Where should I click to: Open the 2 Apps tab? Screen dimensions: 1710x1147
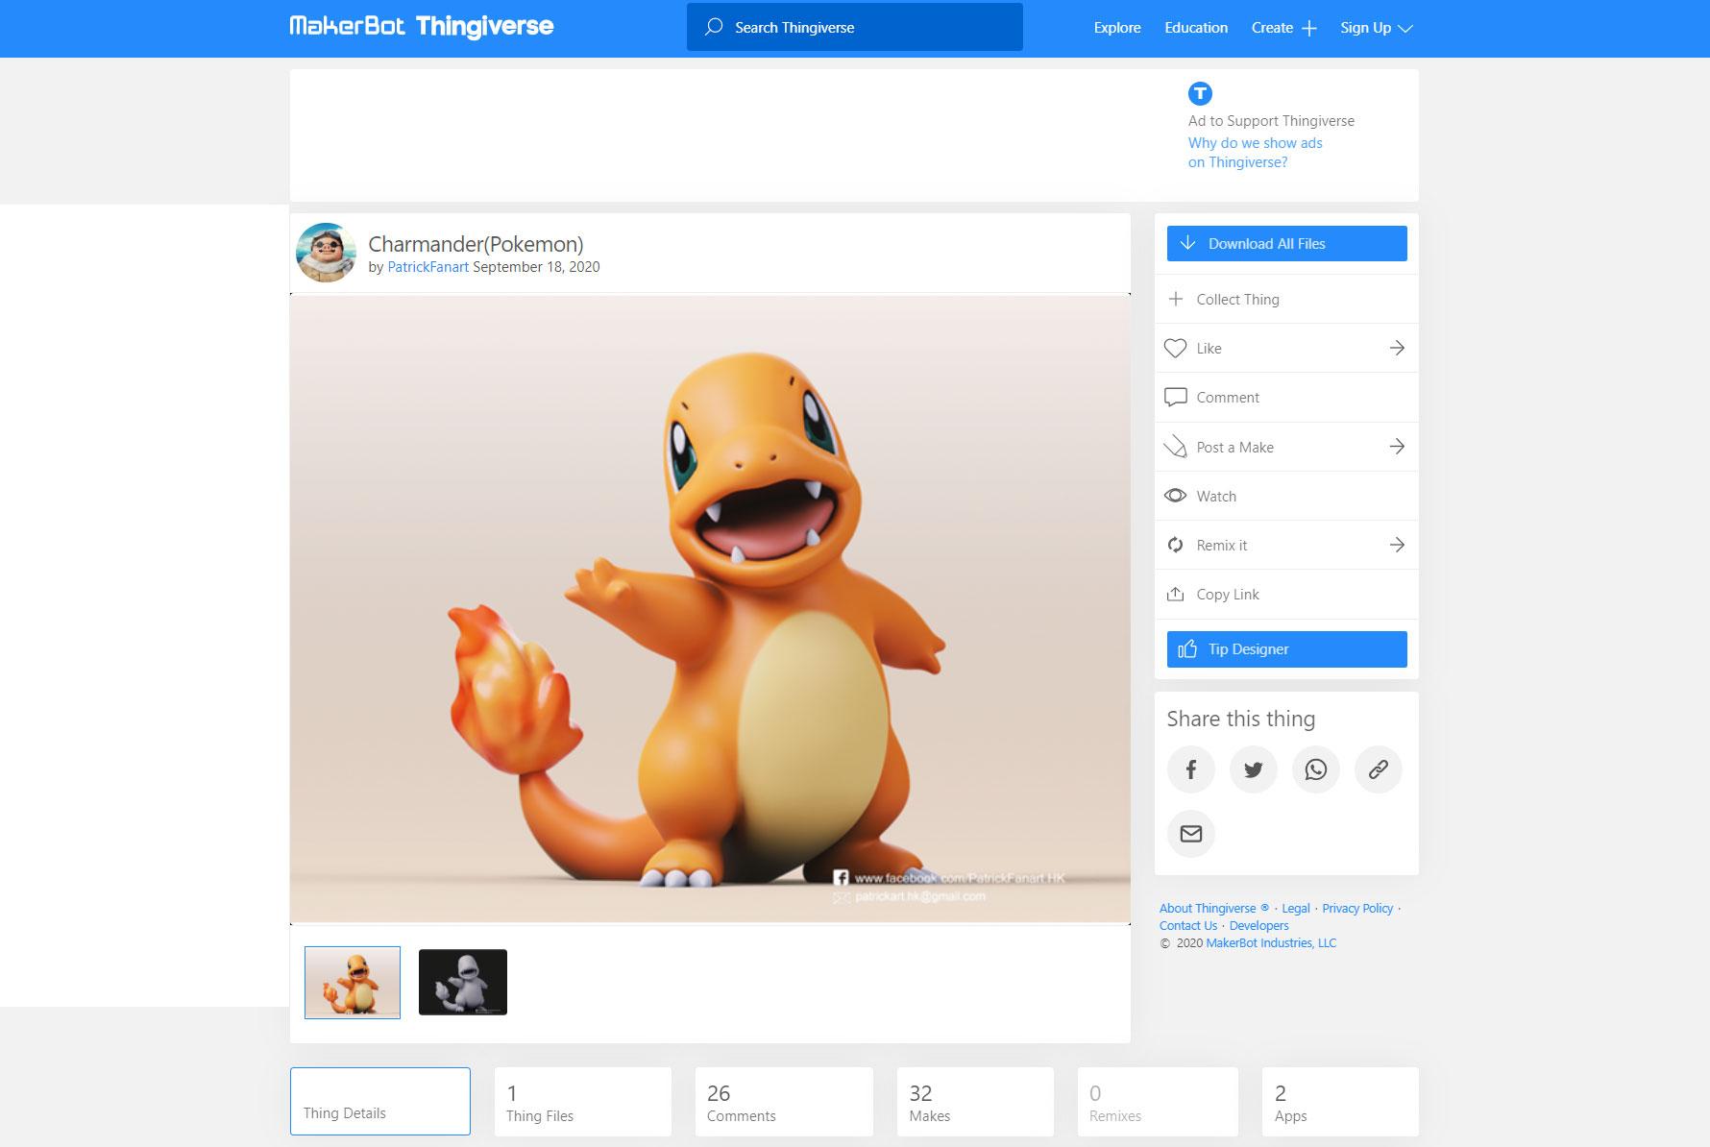pos(1340,1101)
